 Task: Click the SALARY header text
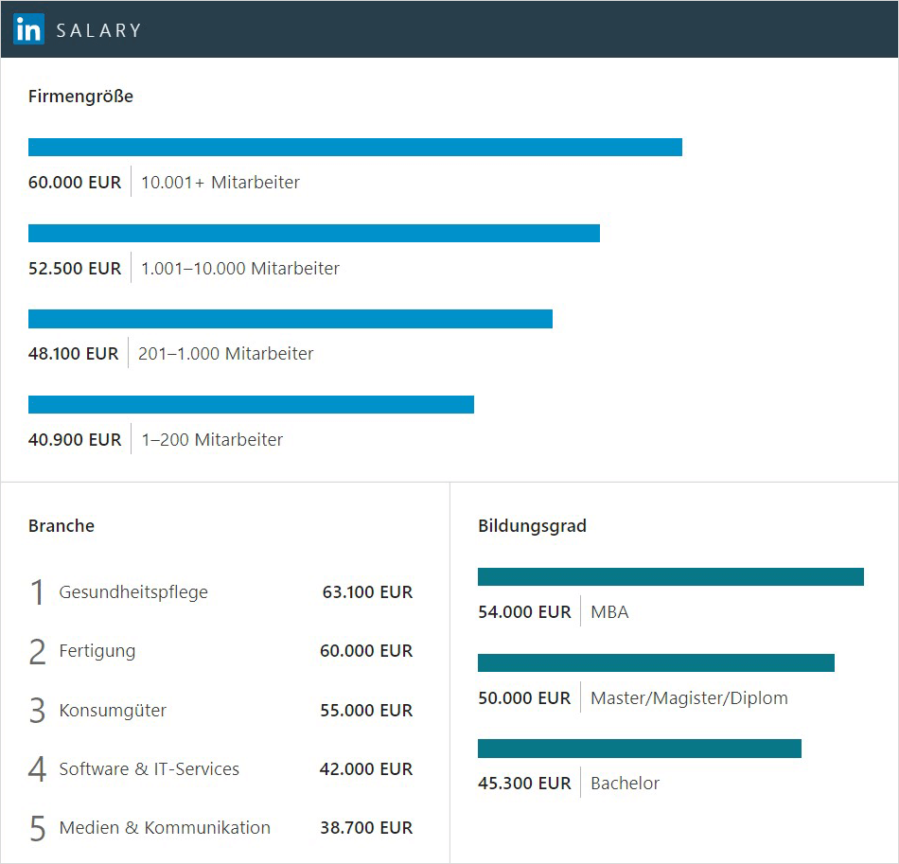(x=98, y=30)
